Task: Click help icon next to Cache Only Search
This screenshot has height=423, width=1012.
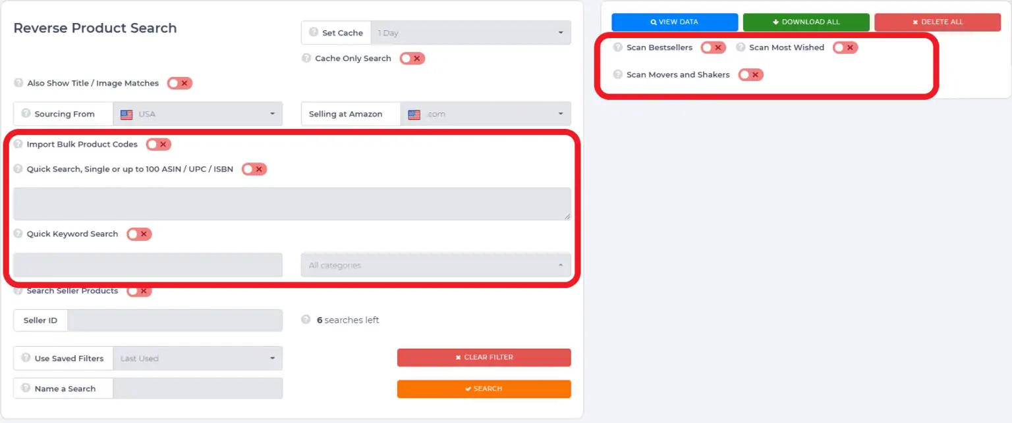Action: coord(306,58)
